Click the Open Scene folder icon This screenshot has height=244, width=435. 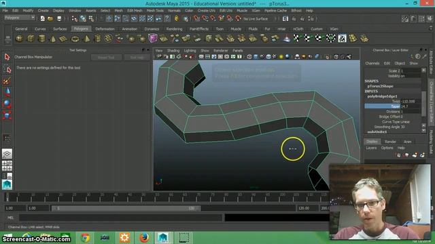click(x=50, y=18)
